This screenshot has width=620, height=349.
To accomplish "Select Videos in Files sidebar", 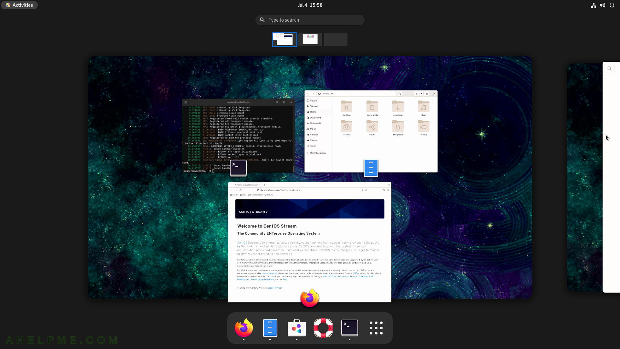I will (x=319, y=140).
